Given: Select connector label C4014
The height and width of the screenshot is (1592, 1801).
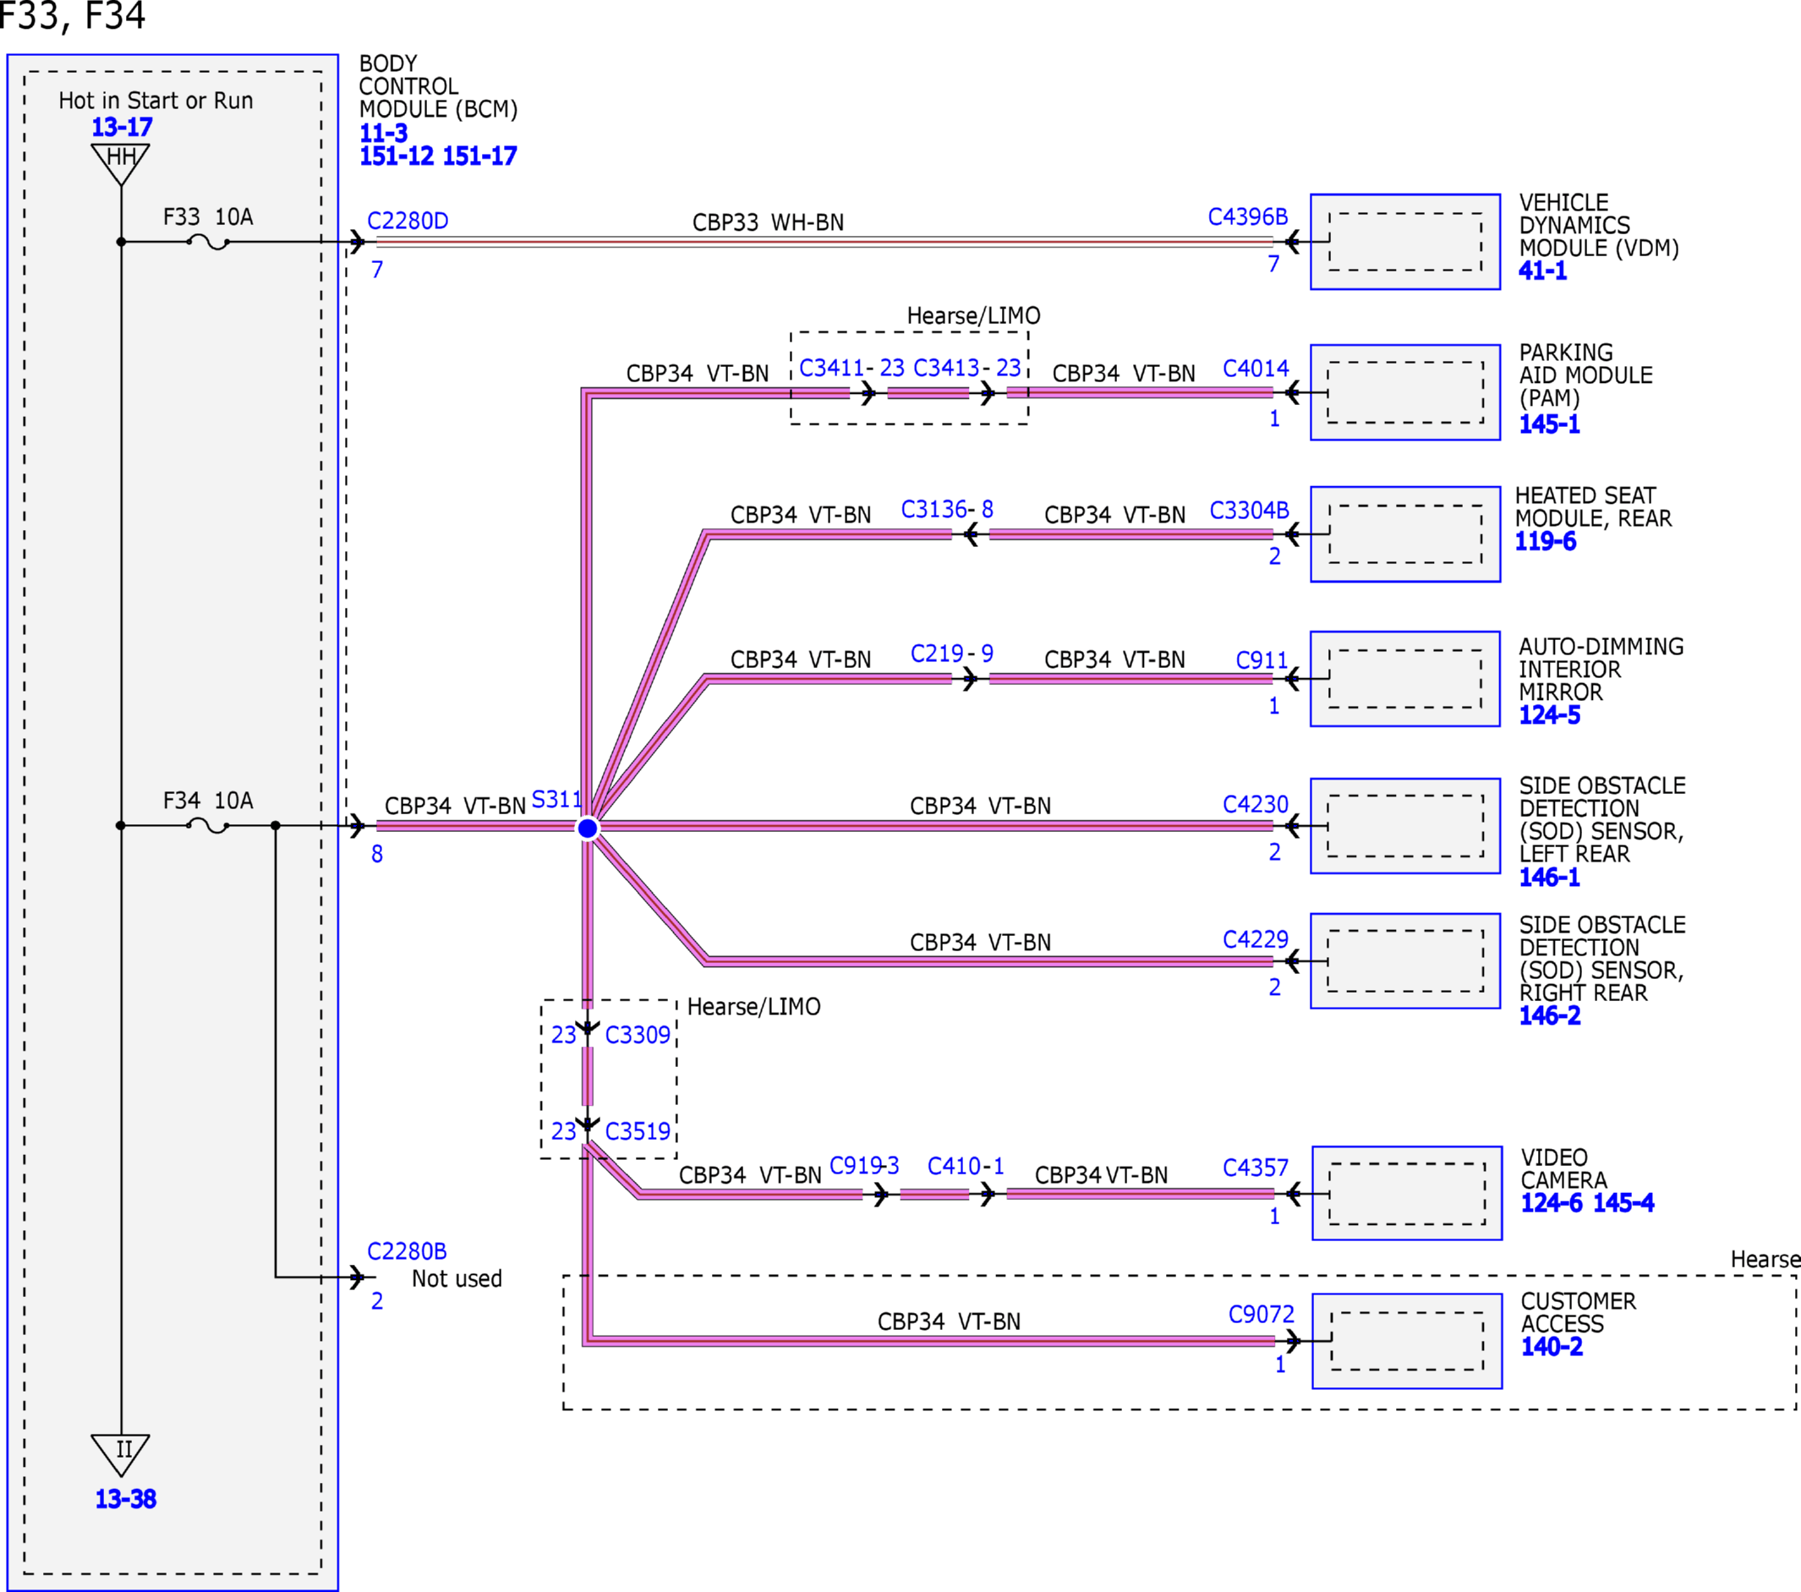Looking at the screenshot, I should 1256,369.
